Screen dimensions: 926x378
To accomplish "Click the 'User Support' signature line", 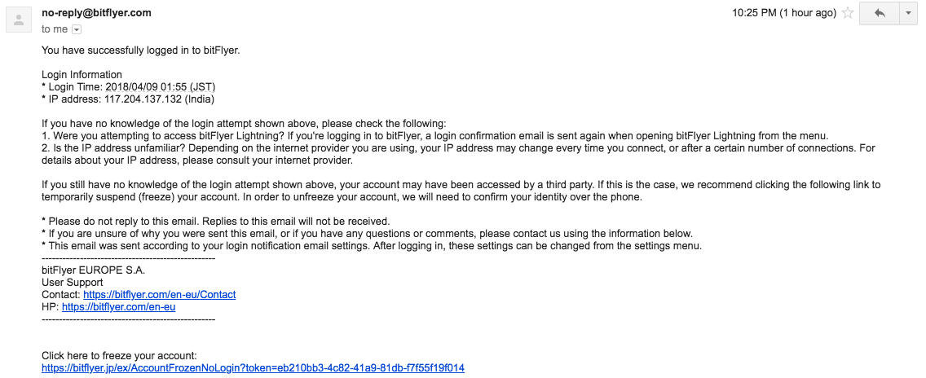I will [72, 283].
